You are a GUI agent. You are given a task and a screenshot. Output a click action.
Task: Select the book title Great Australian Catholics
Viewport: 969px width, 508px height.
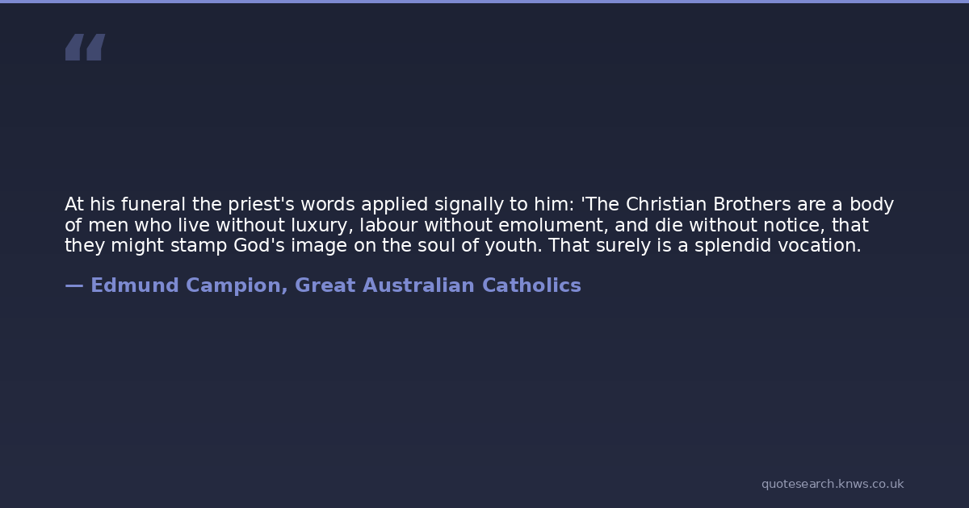[438, 285]
